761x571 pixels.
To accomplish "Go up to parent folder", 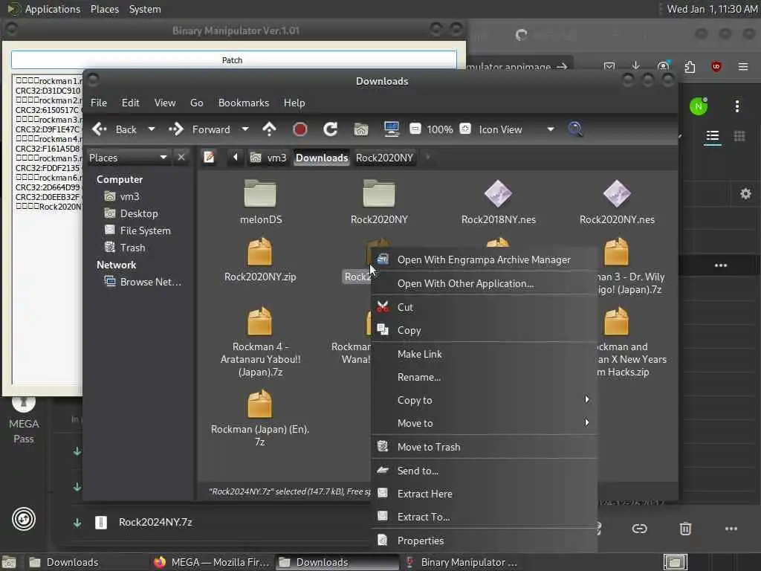I will point(269,129).
